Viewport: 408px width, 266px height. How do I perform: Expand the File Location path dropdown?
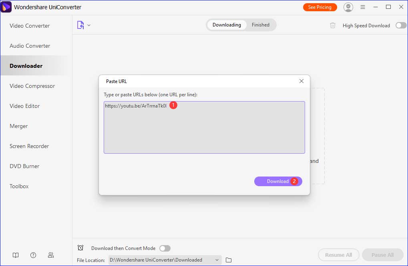pos(217,260)
